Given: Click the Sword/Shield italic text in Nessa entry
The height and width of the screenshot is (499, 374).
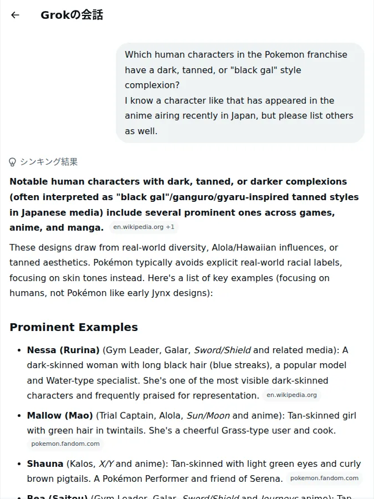Looking at the screenshot, I should click(222, 350).
